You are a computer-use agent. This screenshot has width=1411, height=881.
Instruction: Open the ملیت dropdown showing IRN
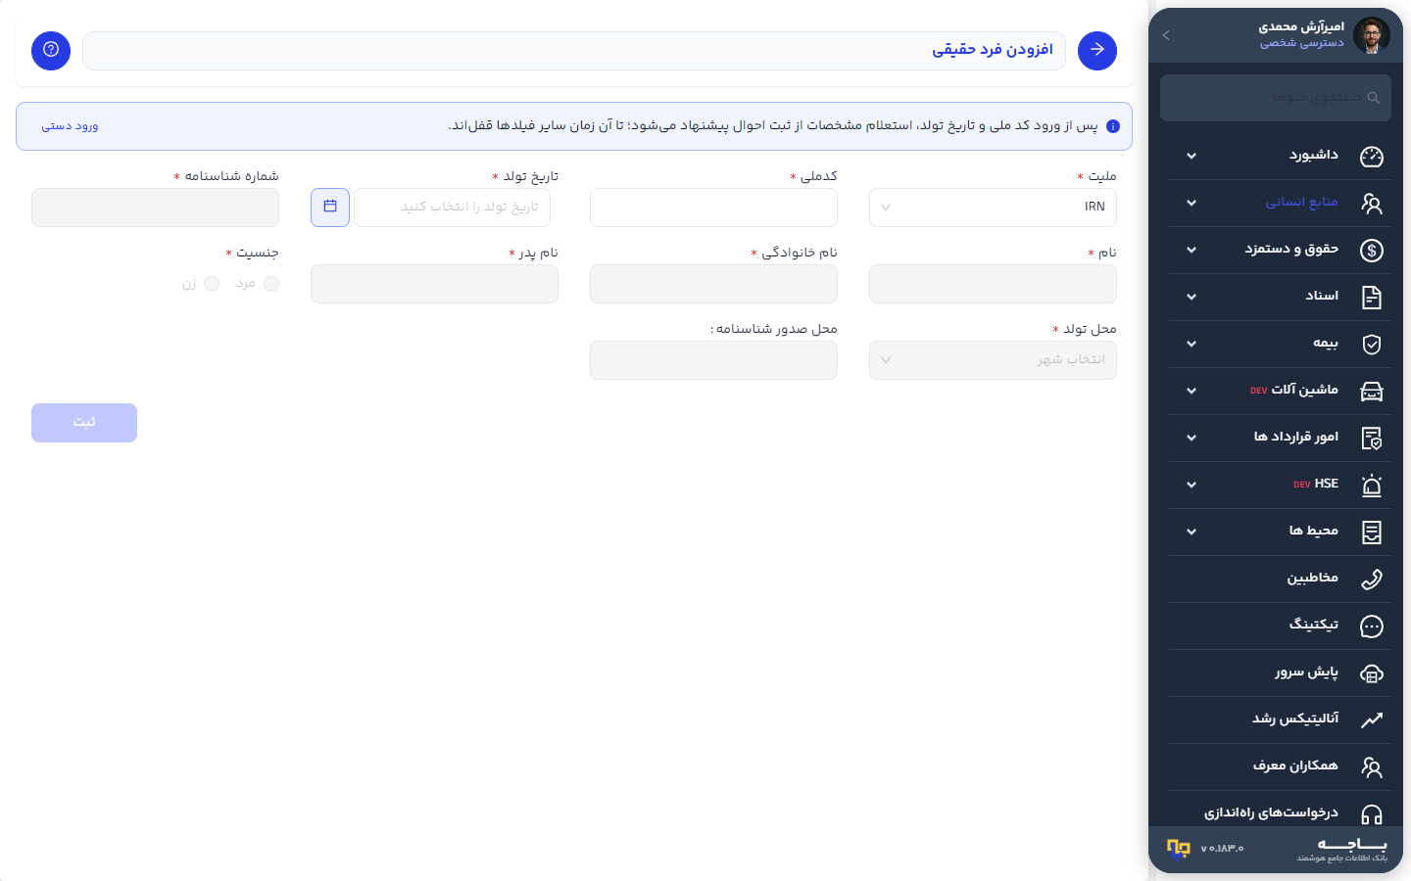point(993,208)
